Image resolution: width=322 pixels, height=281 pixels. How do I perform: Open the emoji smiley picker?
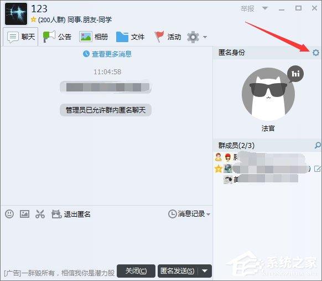click(x=9, y=214)
